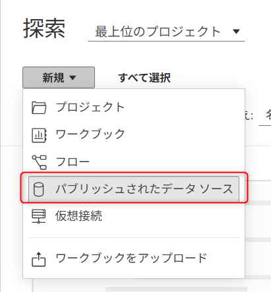Click the flow diagram icon for フロー
The width and height of the screenshot is (271, 292).
[x=39, y=162]
